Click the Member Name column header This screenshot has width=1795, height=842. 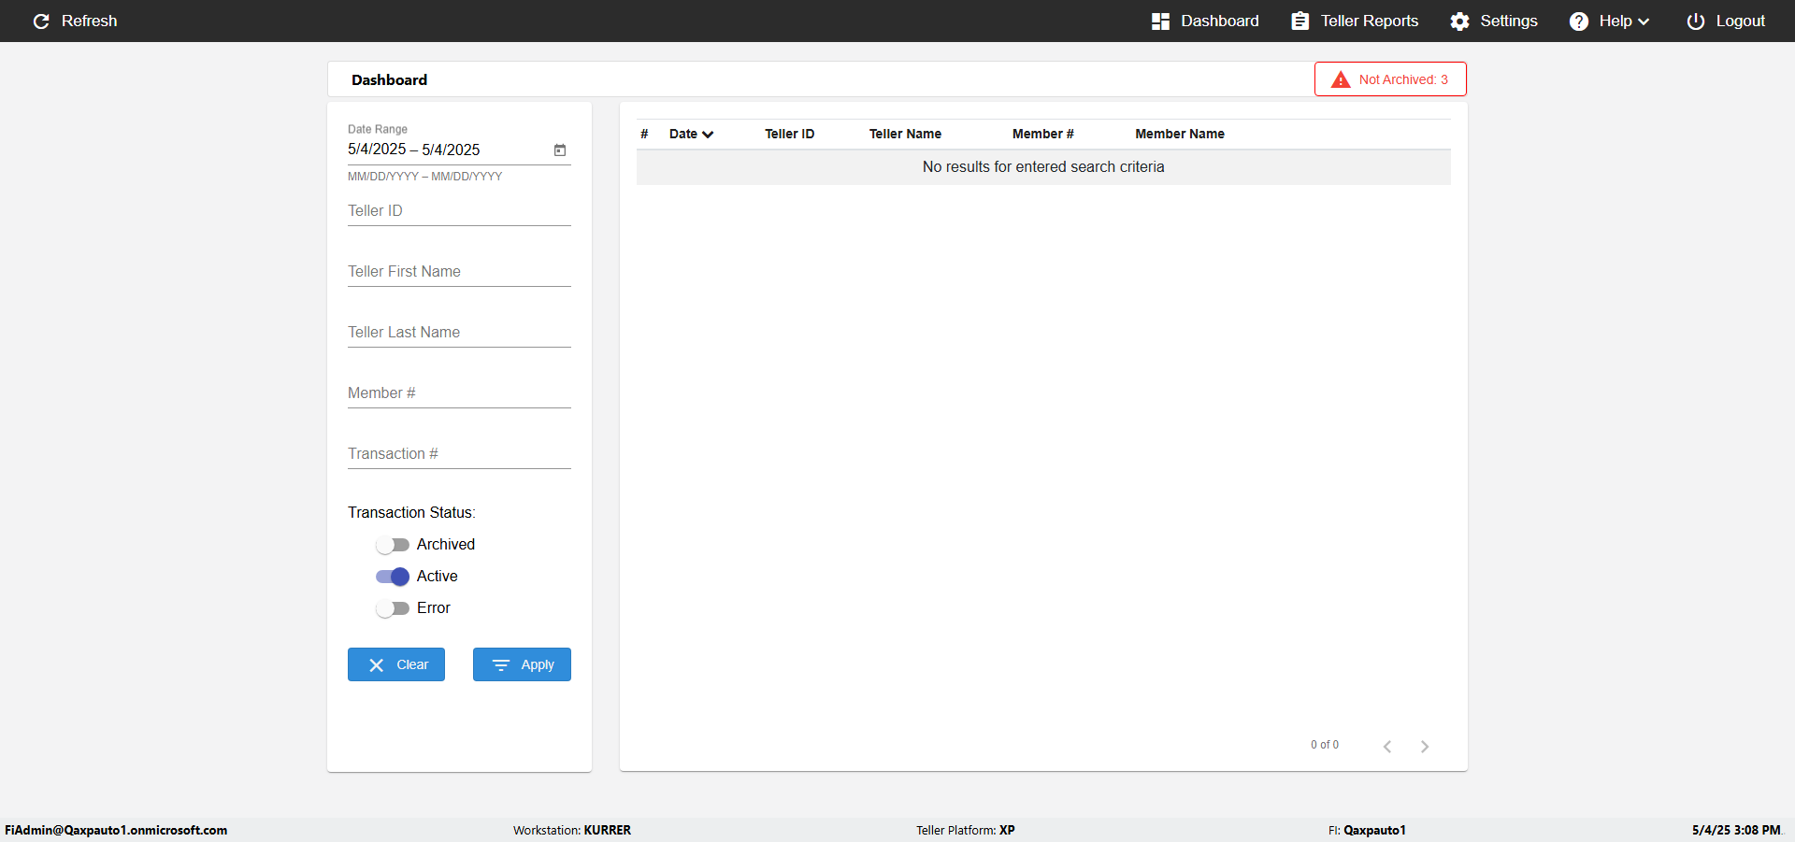tap(1180, 134)
